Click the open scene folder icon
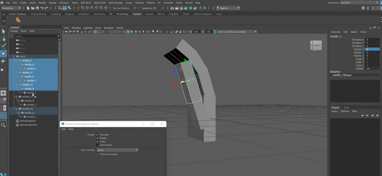Screen dimensions: 382x176 click(x=33, y=8)
